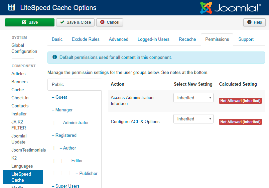Open Installer component options
The height and width of the screenshot is (188, 269).
(19, 114)
